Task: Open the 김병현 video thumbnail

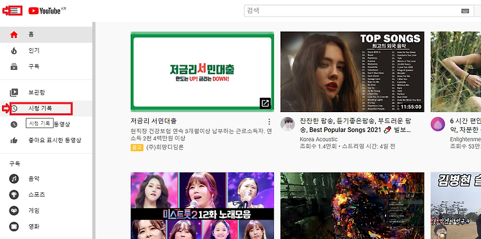Action: pos(456,206)
